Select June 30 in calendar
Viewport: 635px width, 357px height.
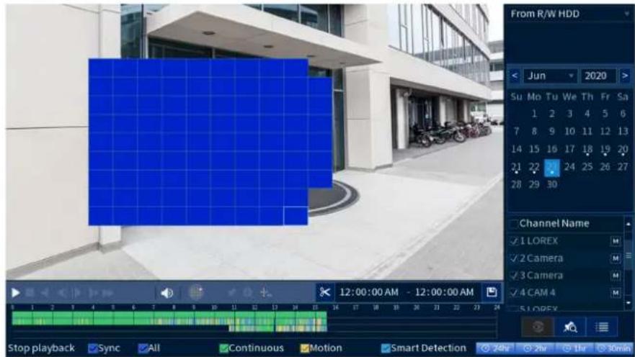pos(552,184)
